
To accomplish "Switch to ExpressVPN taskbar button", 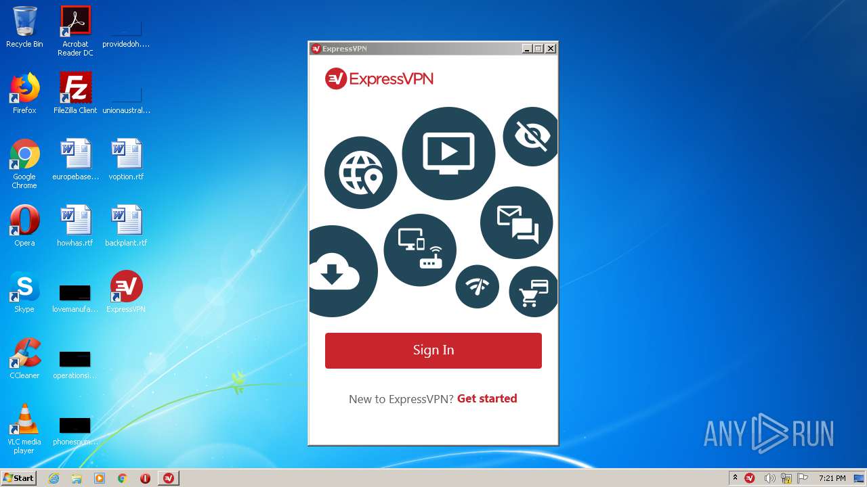I will (x=169, y=478).
